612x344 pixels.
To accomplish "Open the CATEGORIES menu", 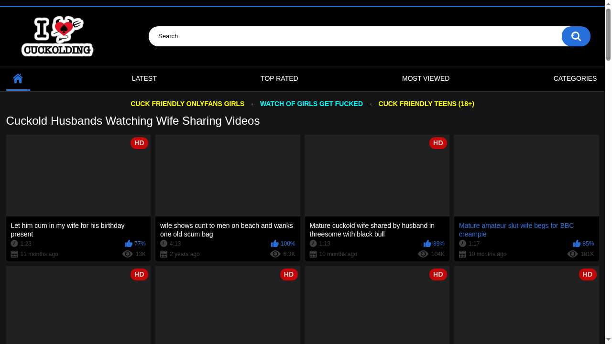I will tap(575, 78).
